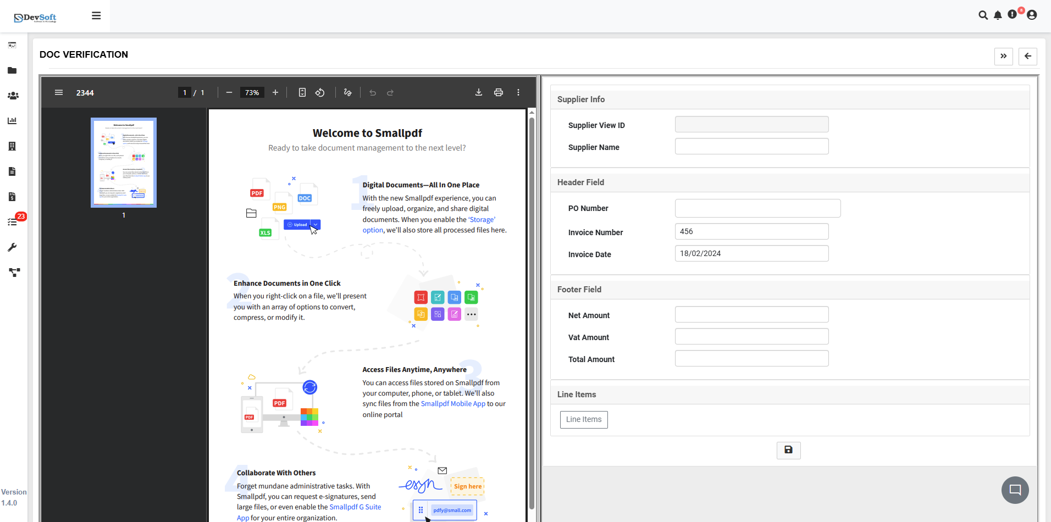Click the download icon in PDF toolbar
1051x522 pixels.
click(479, 92)
